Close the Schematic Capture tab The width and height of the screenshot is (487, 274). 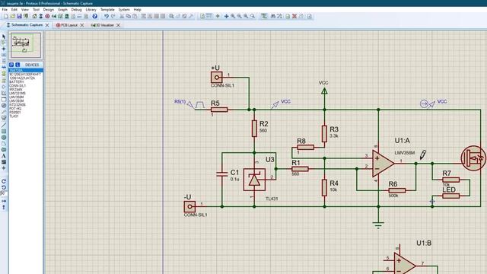(x=47, y=25)
